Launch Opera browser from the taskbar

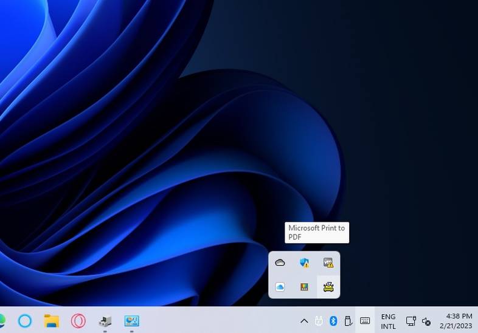(x=78, y=320)
